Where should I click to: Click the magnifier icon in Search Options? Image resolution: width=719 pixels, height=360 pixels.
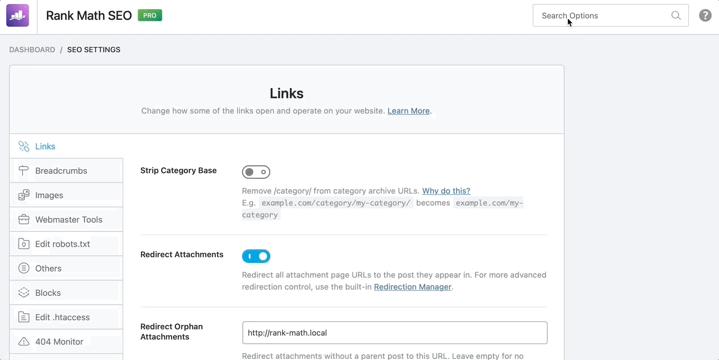tap(676, 15)
